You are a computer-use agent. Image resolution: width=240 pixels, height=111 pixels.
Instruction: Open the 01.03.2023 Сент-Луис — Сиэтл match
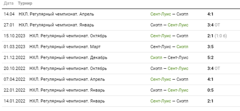pos(169,47)
